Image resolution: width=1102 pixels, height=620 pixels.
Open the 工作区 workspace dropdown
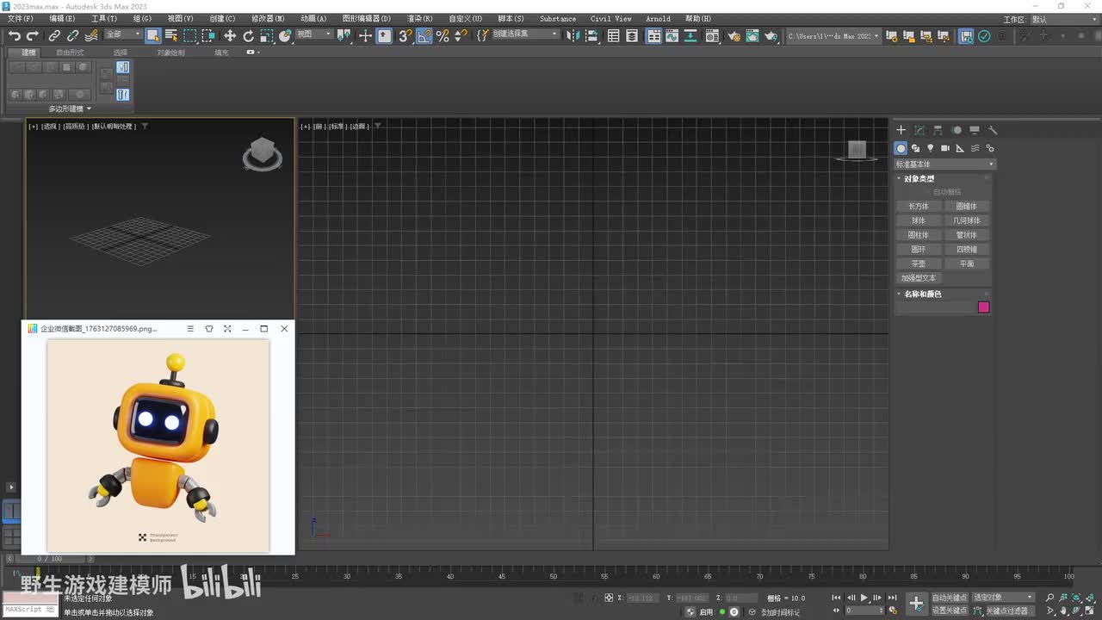pos(1063,19)
